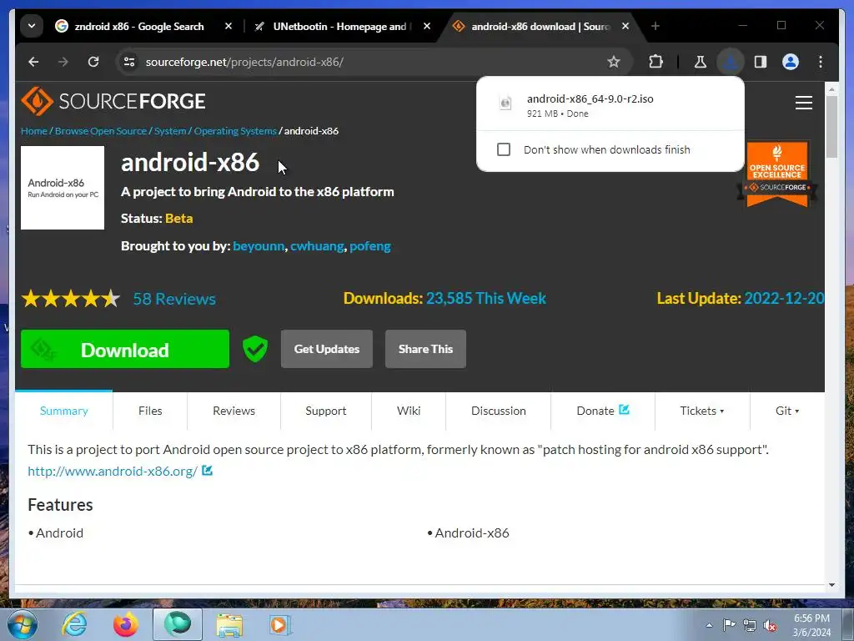Click the SourceForge logo

click(113, 101)
